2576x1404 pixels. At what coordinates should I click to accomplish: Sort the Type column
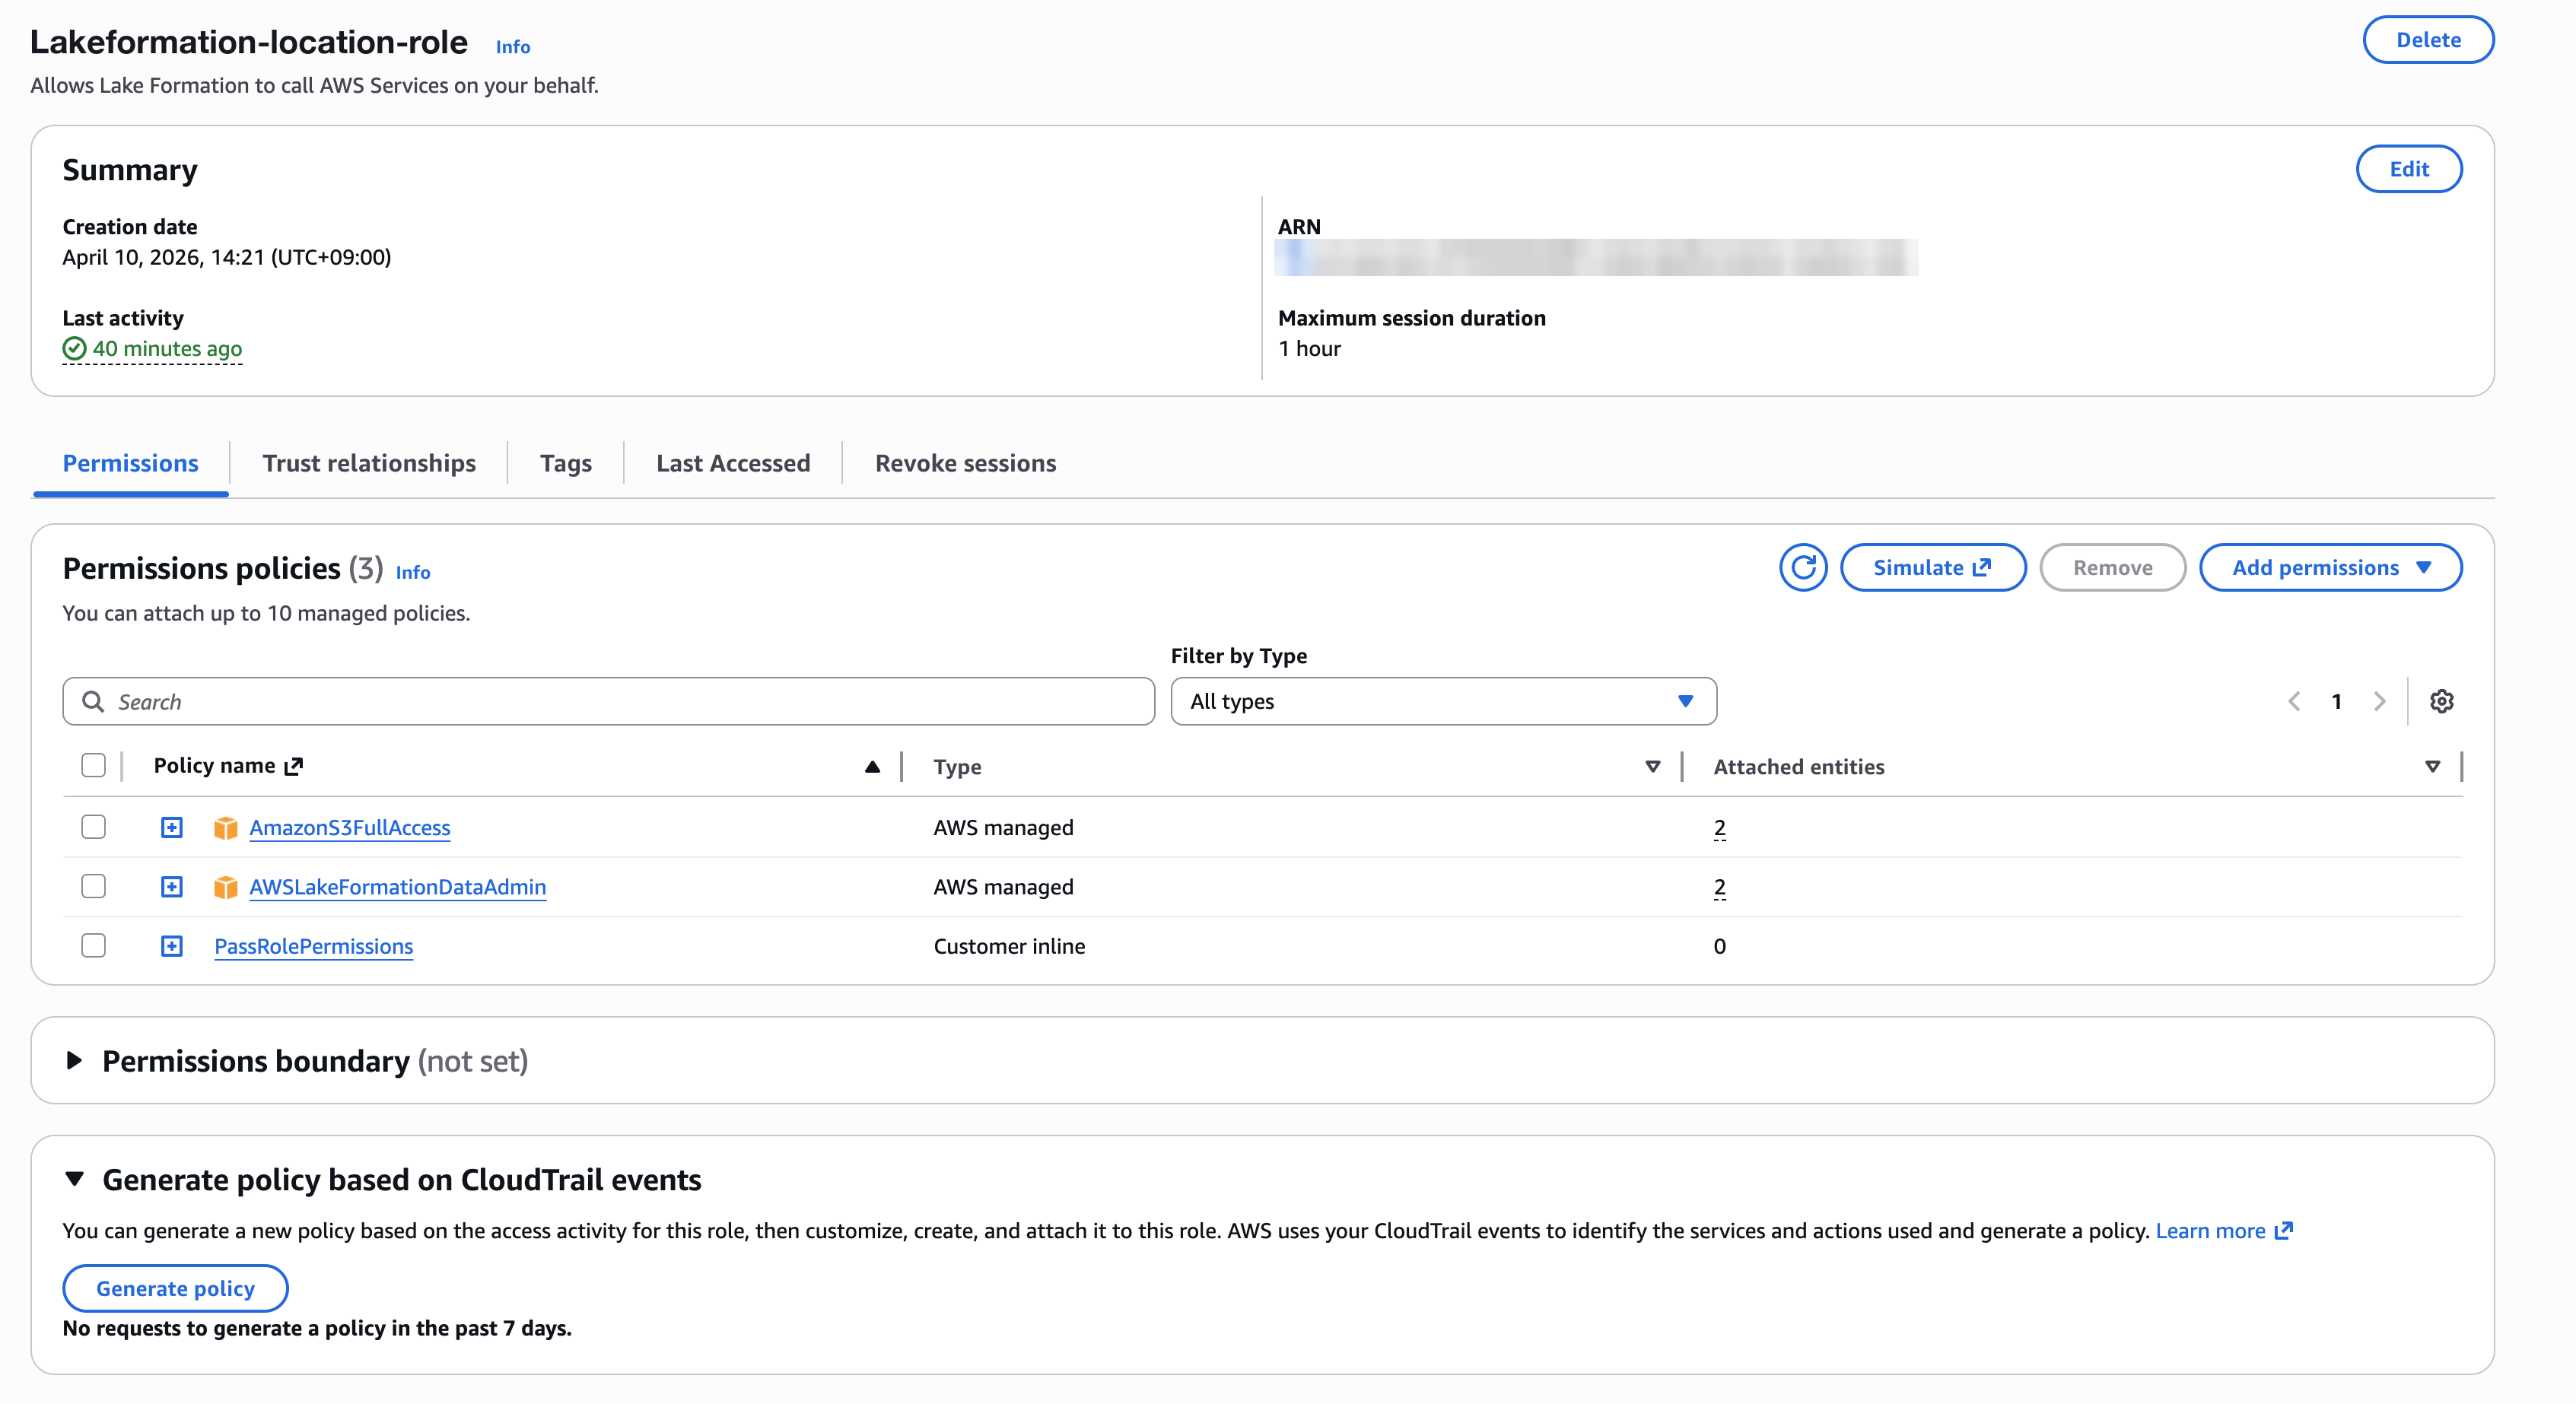click(1653, 767)
